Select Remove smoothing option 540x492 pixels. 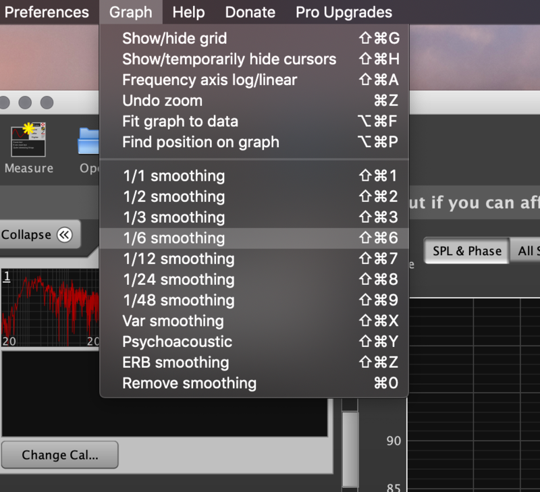(189, 383)
